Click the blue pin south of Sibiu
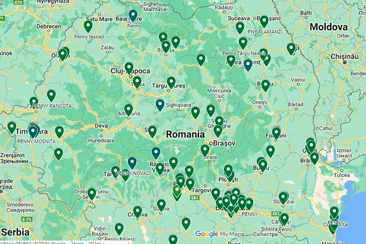The height and width of the screenshot is (244, 366). (x=156, y=153)
